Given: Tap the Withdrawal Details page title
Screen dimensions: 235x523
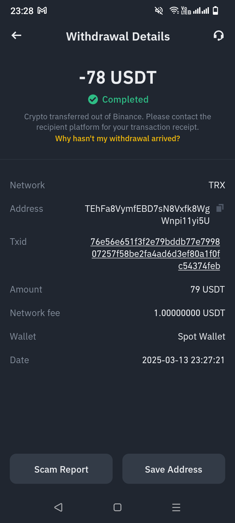Looking at the screenshot, I should pyautogui.click(x=118, y=37).
